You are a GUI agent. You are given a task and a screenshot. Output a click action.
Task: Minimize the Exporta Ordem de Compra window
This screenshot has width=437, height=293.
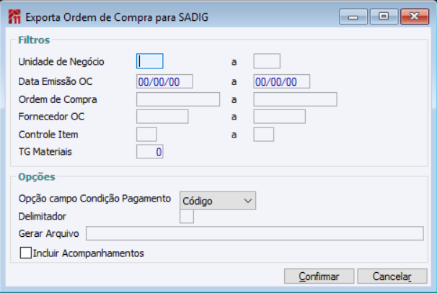point(353,16)
